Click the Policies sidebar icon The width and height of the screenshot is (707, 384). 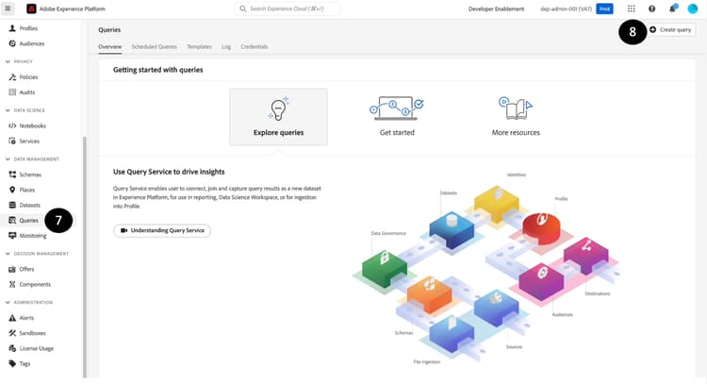(x=12, y=76)
